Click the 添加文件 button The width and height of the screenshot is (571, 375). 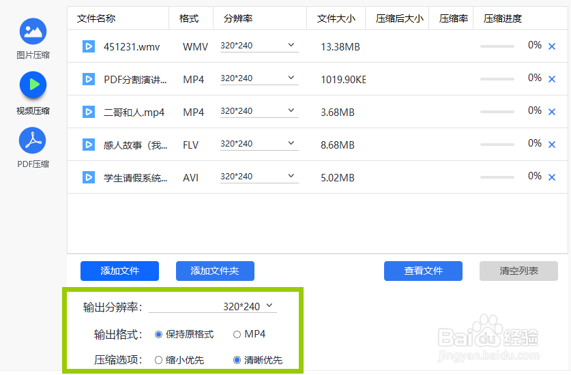[x=119, y=271]
